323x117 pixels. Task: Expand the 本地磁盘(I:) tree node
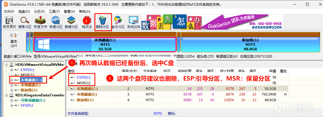(x=12, y=85)
